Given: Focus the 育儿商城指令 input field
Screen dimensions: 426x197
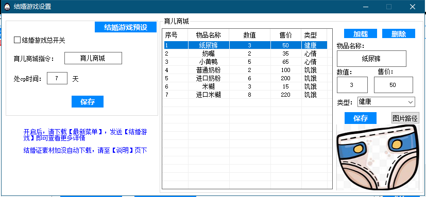Looking at the screenshot, I should [x=93, y=58].
